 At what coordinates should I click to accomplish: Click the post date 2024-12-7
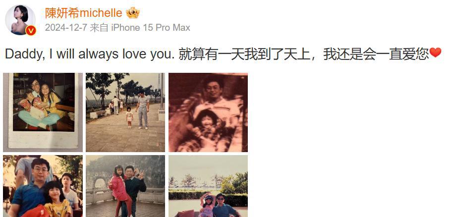pos(66,28)
